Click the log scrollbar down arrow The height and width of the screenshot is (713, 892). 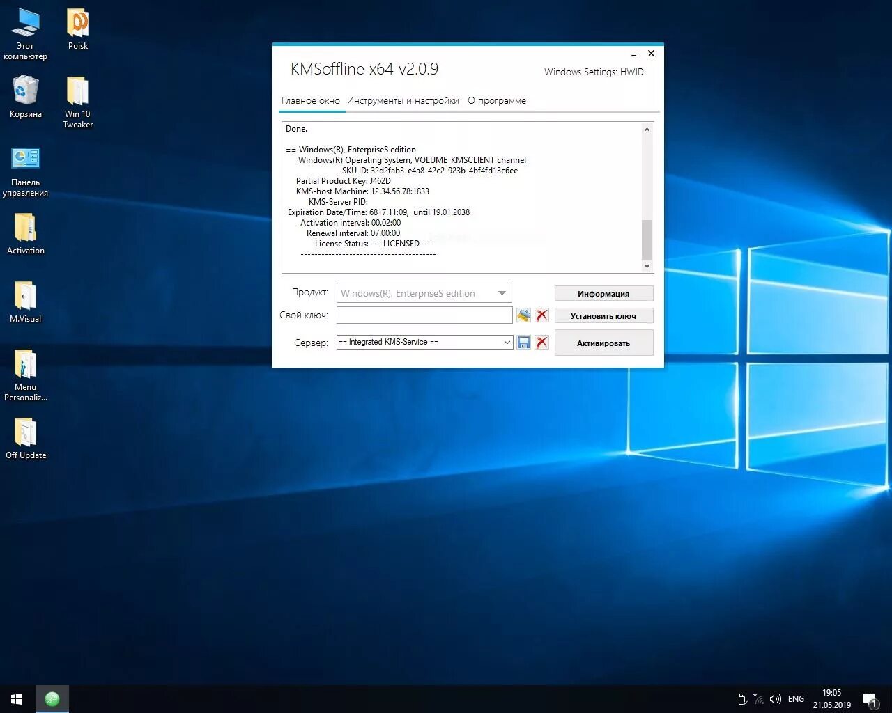(x=647, y=265)
